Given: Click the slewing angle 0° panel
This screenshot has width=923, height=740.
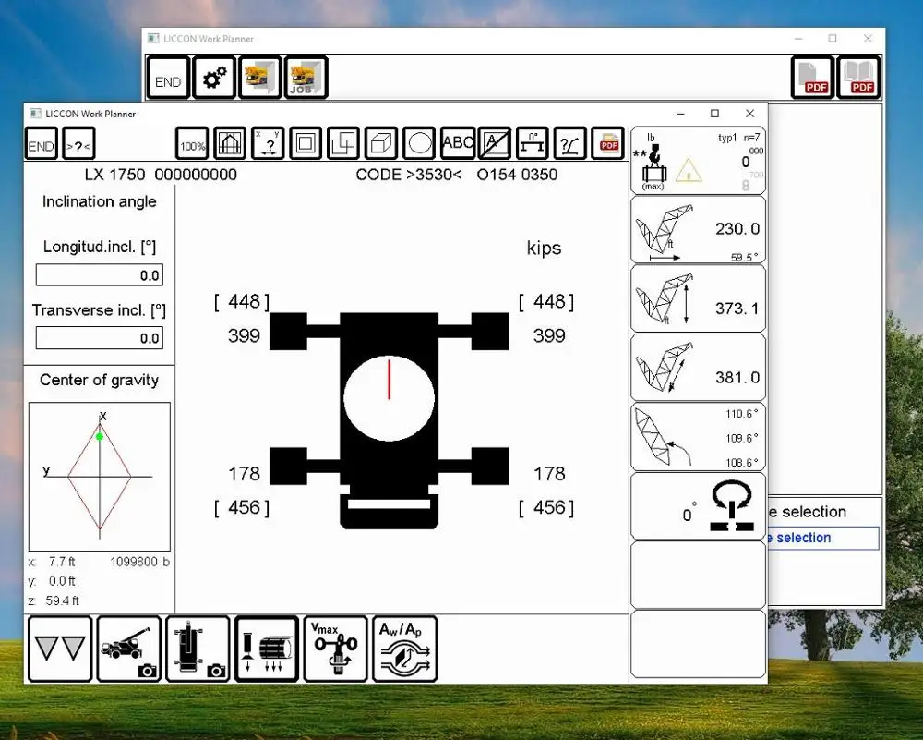Looking at the screenshot, I should click(x=698, y=505).
